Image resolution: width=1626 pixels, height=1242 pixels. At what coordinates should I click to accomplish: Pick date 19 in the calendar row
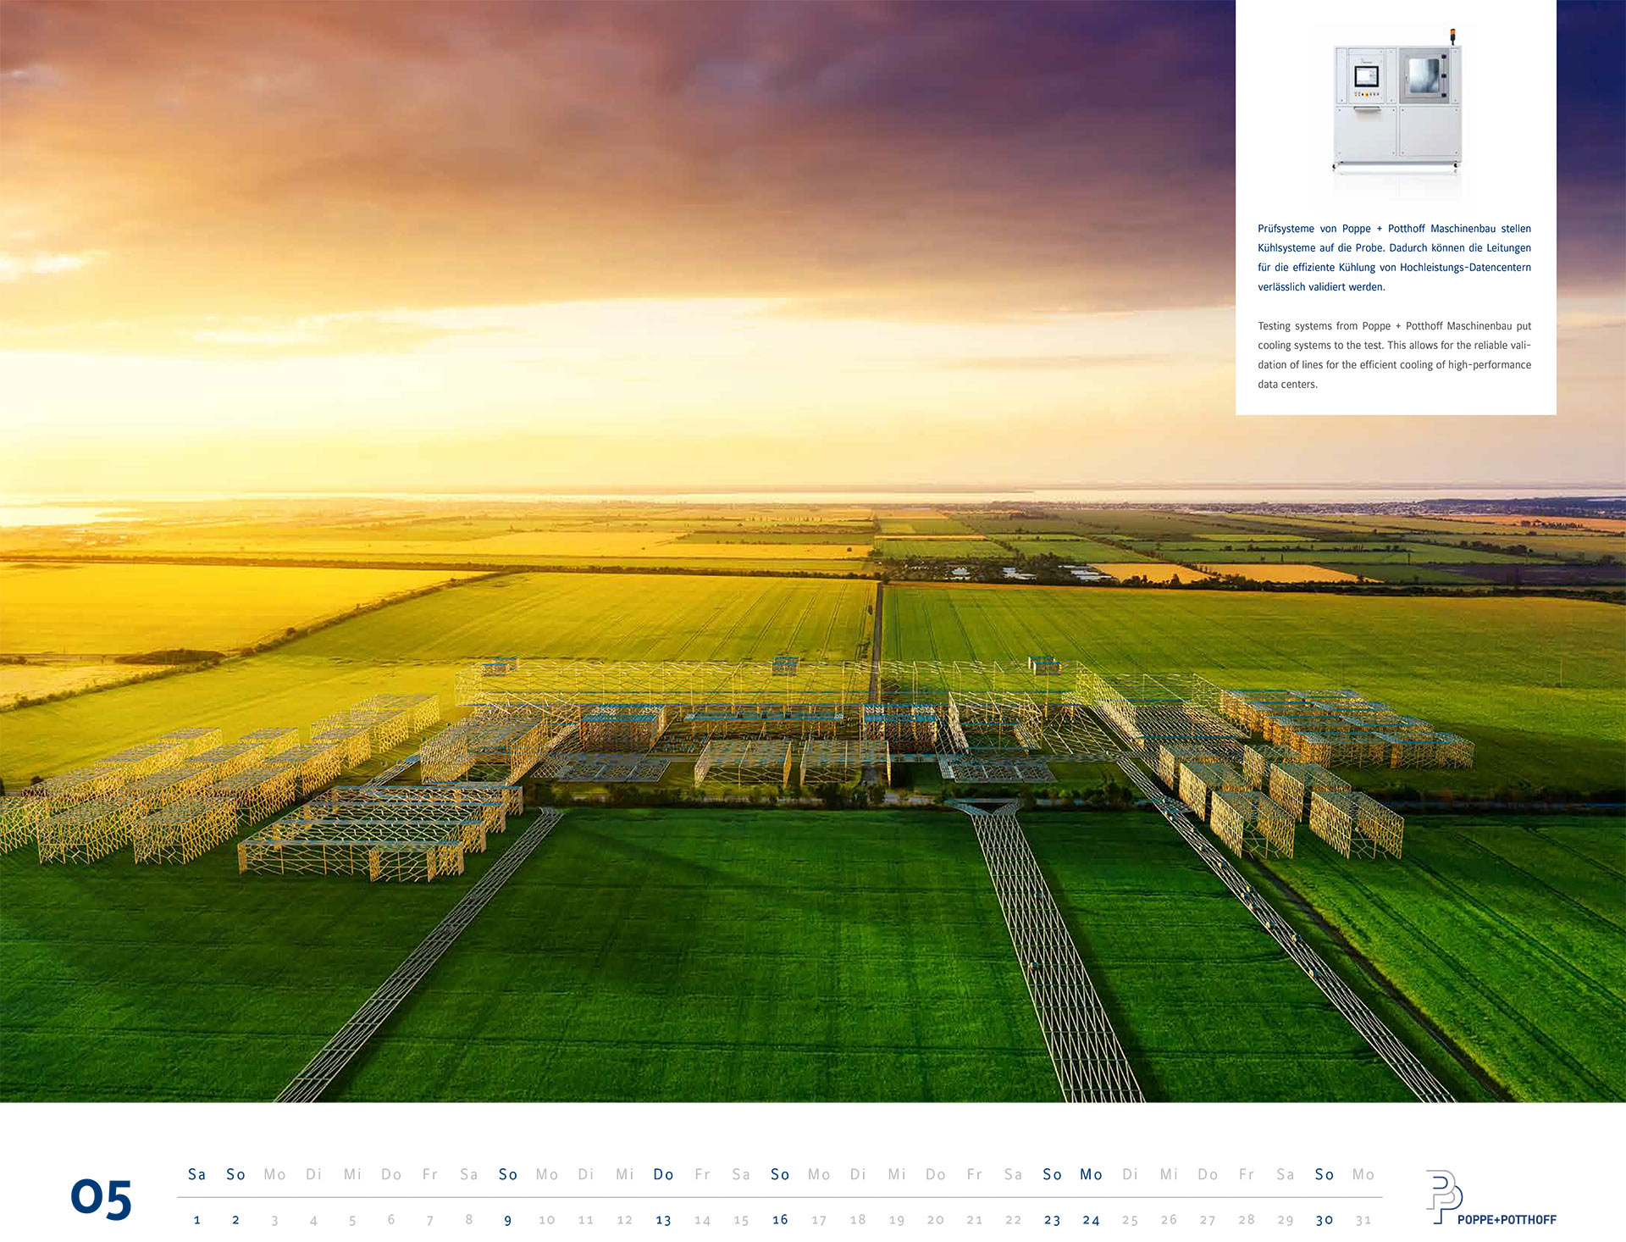point(897,1220)
